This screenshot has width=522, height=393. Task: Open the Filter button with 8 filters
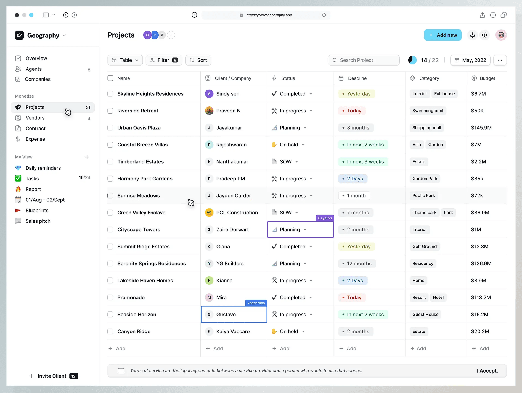point(164,60)
